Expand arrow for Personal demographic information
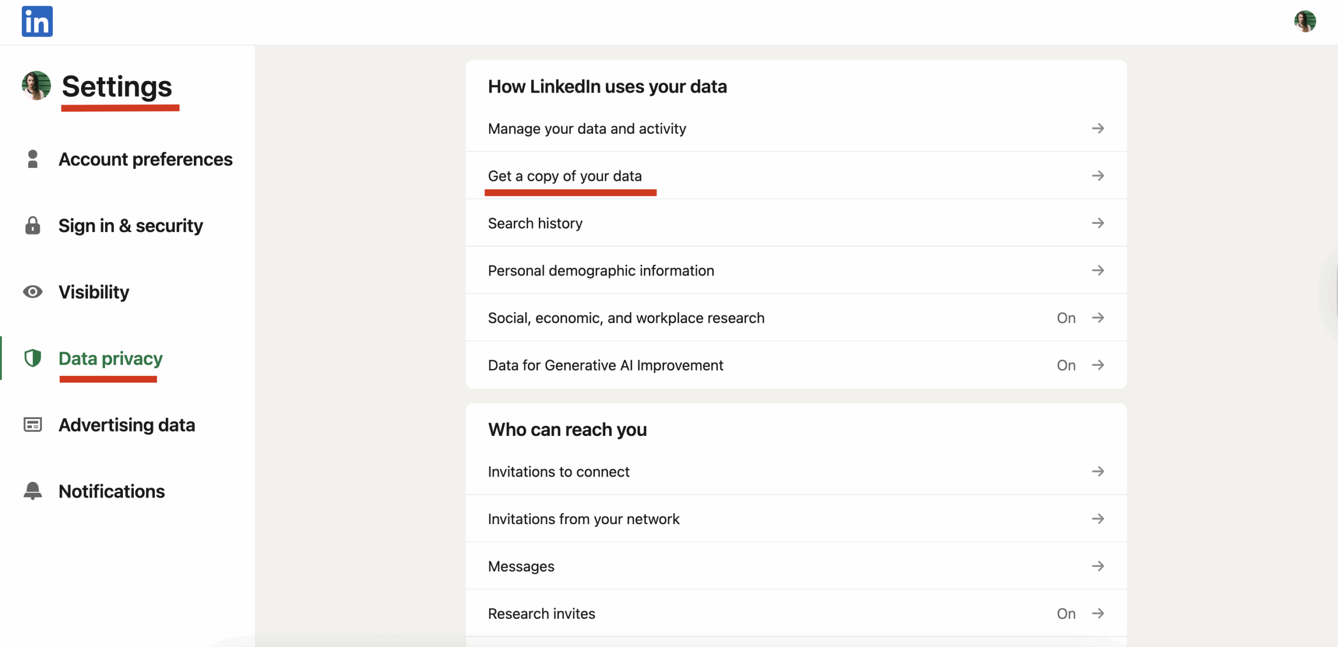This screenshot has width=1338, height=647. [x=1098, y=270]
